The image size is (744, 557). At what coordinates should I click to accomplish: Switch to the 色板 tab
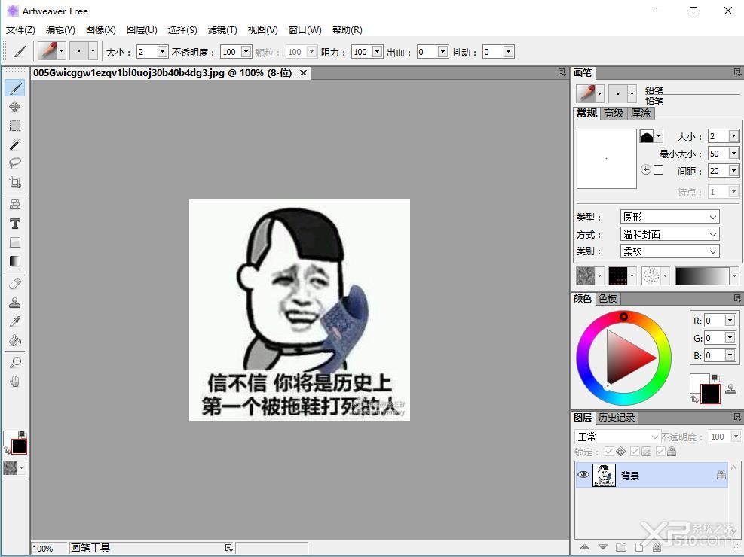pyautogui.click(x=608, y=298)
